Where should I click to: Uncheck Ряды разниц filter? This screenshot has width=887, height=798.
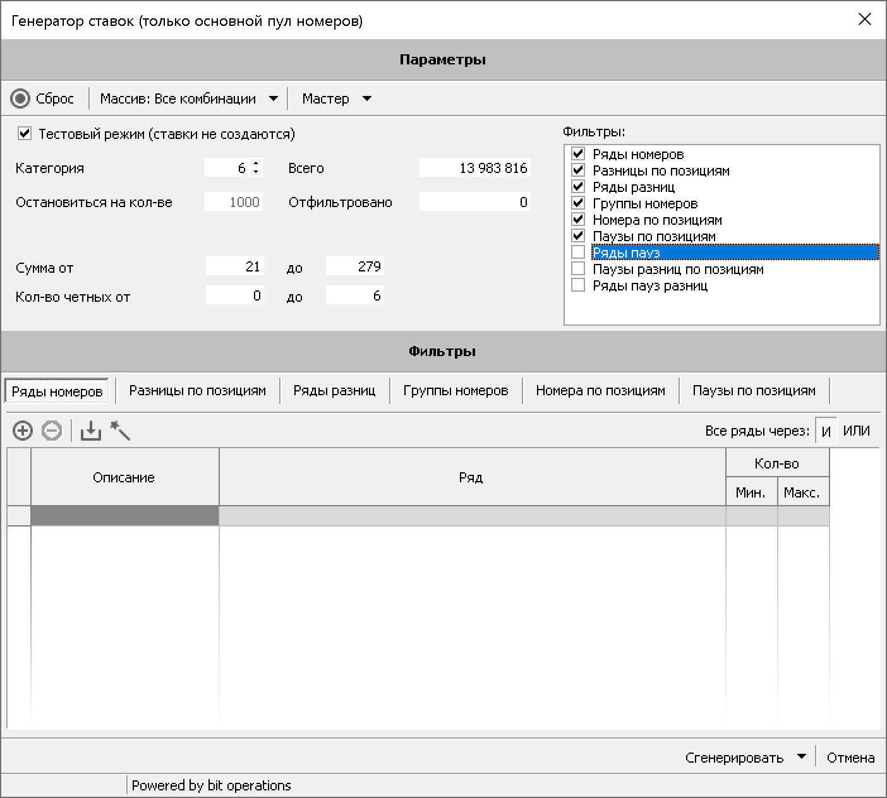tap(578, 186)
